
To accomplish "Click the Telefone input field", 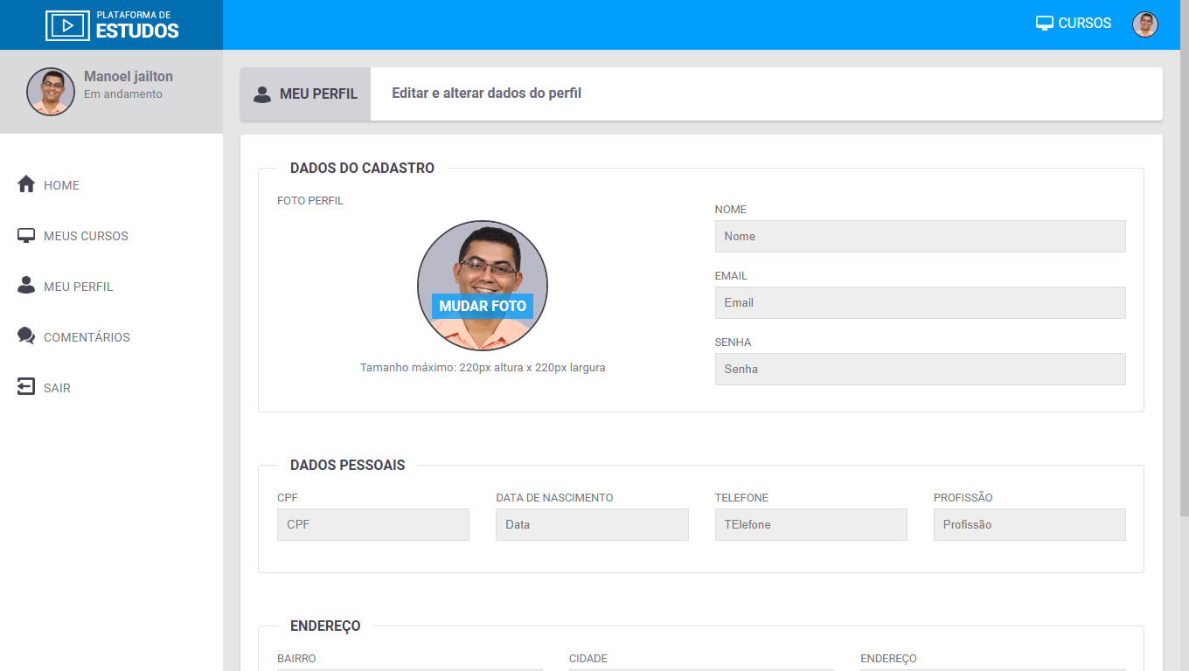I will coord(811,524).
